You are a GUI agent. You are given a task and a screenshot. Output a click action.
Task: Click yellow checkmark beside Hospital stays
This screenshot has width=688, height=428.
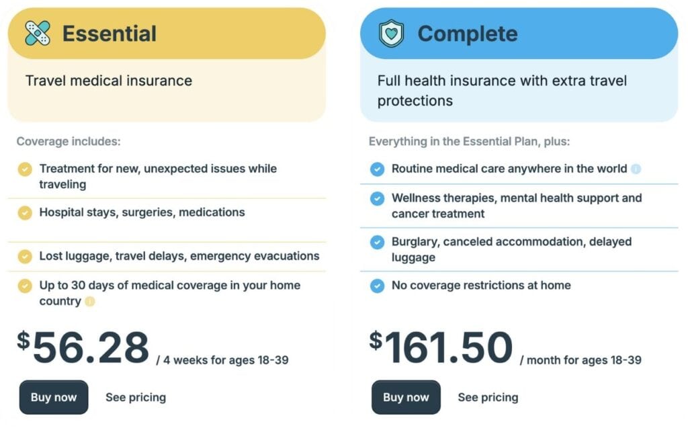pos(25,212)
